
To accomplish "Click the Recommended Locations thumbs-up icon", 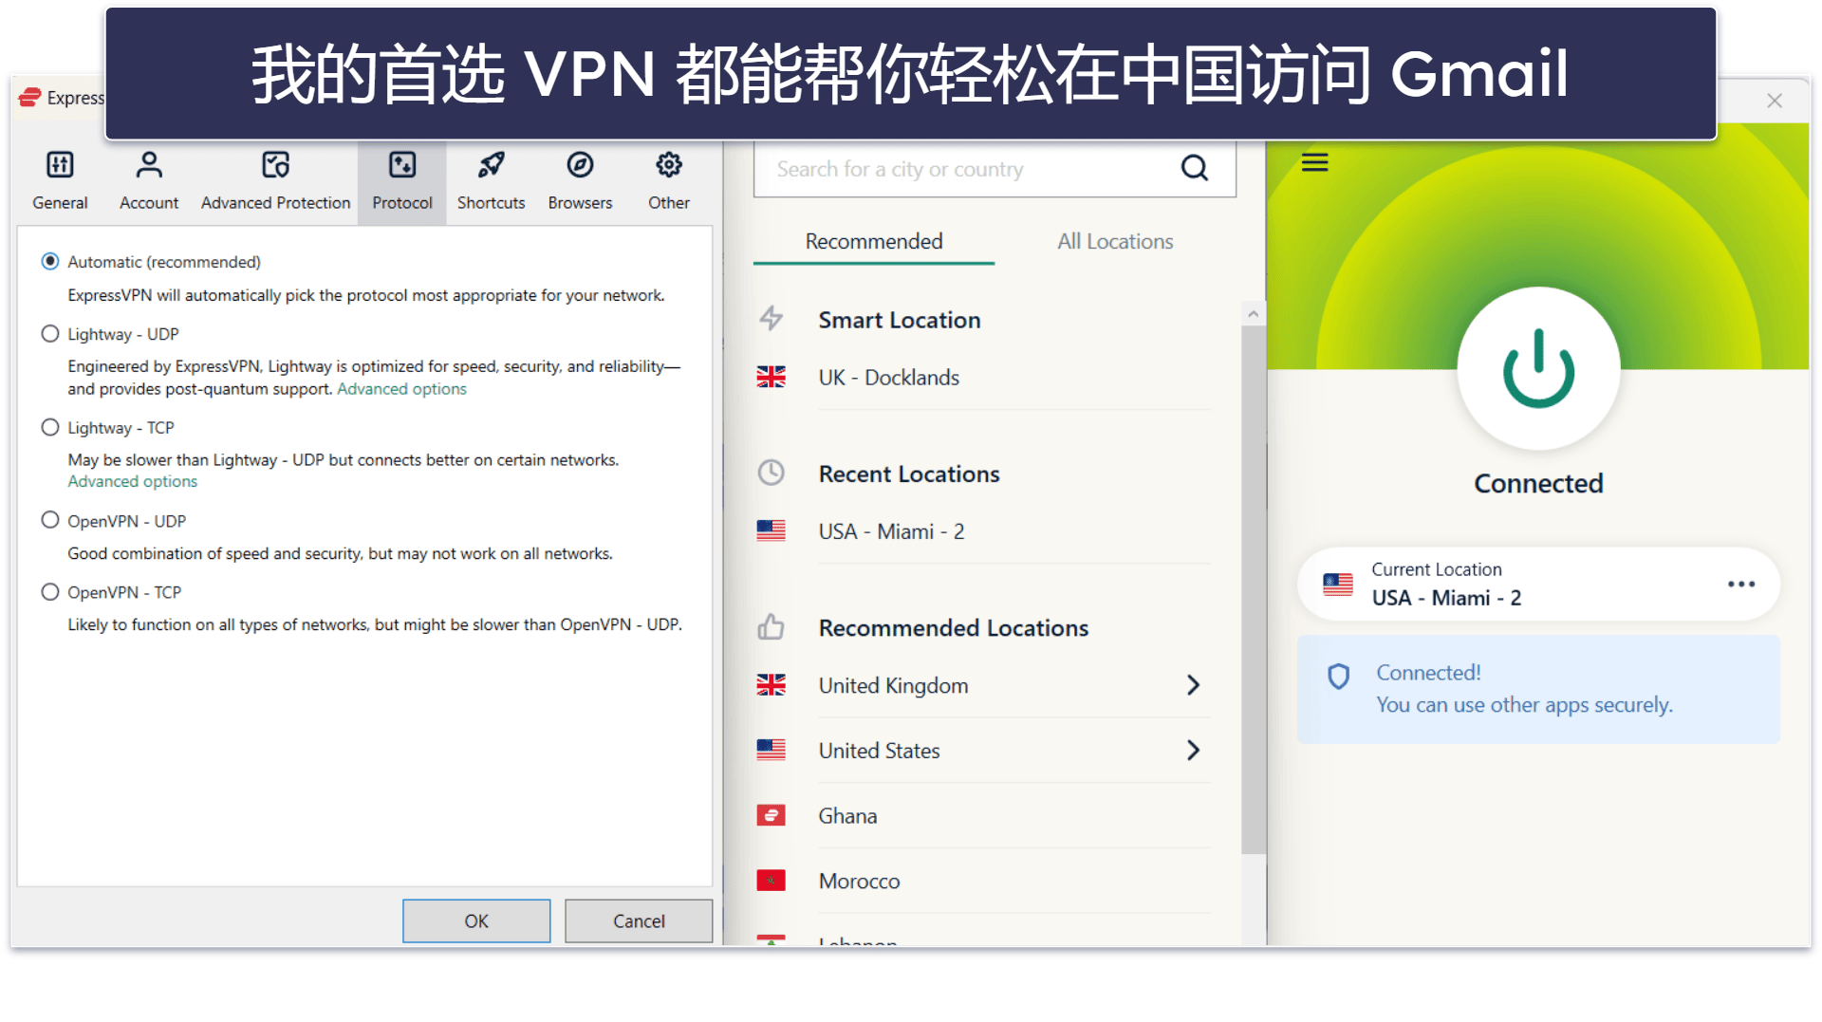I will point(771,626).
